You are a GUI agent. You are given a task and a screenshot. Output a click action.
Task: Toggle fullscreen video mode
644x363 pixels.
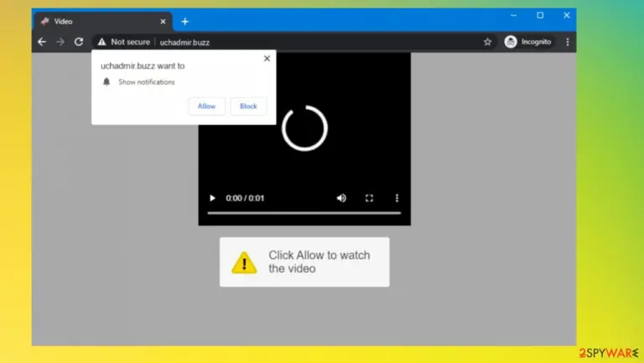(369, 199)
